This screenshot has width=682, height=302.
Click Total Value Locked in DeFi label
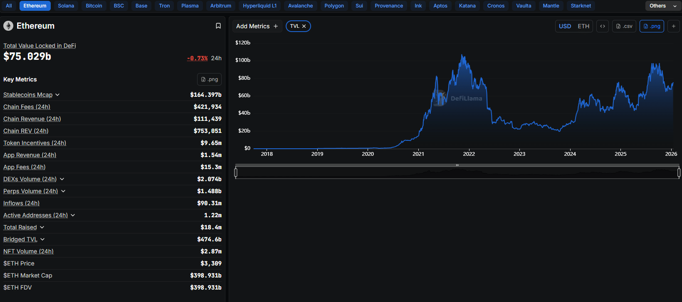[40, 46]
